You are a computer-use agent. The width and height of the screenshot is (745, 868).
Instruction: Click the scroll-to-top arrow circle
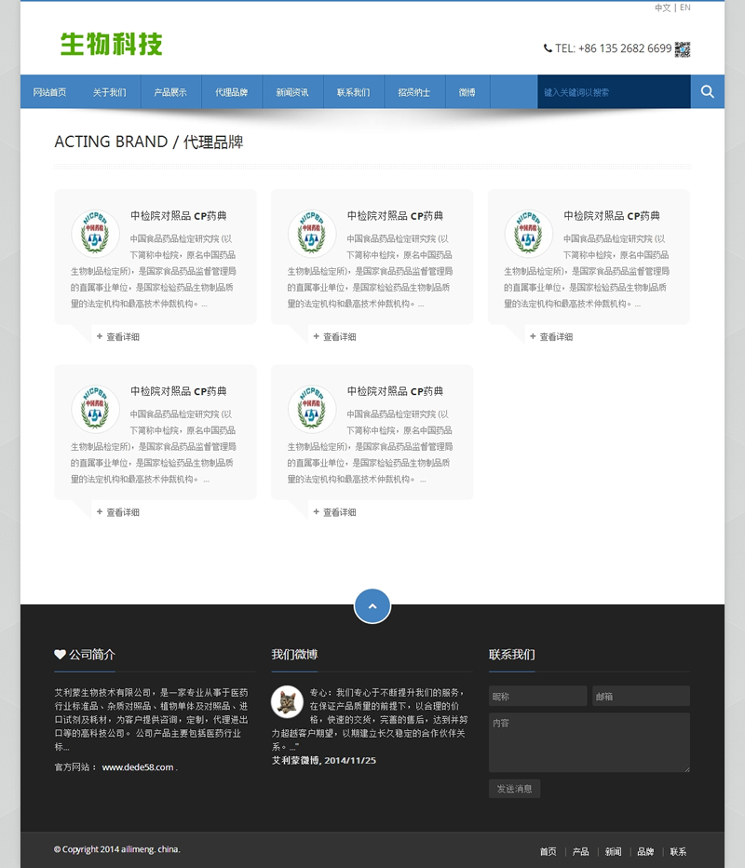tap(372, 605)
